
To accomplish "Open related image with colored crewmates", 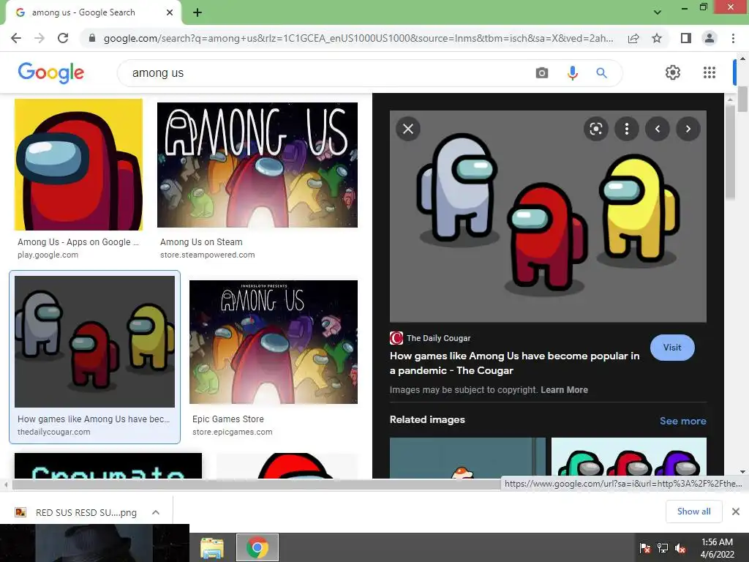I will coord(628,458).
